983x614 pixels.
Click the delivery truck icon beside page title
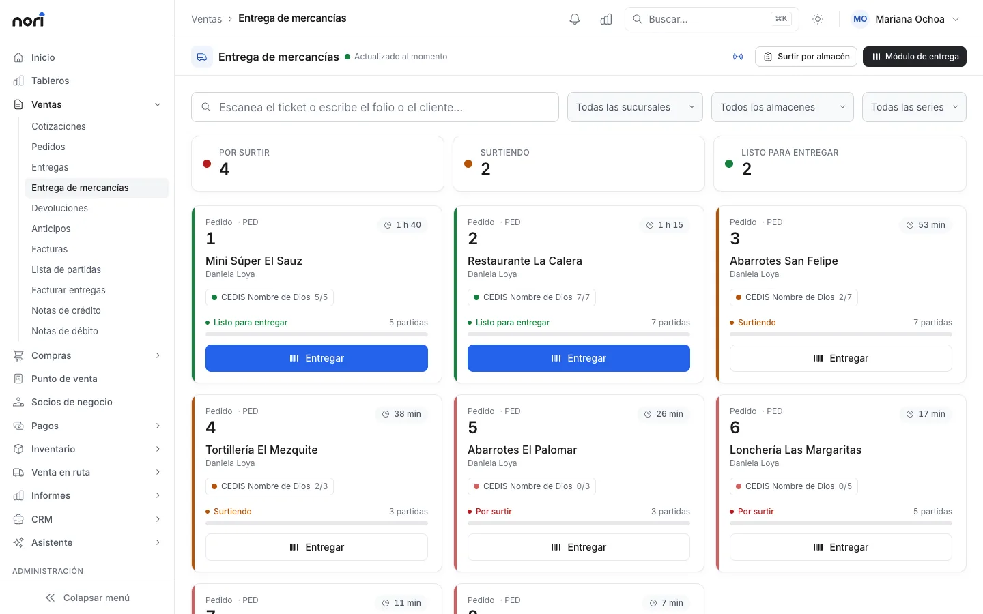(x=202, y=57)
